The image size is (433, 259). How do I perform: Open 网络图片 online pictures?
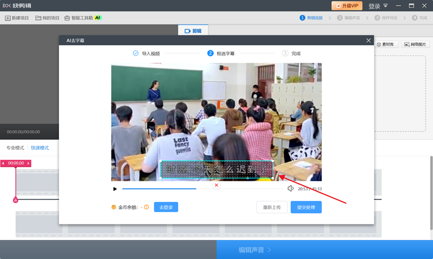pos(415,44)
